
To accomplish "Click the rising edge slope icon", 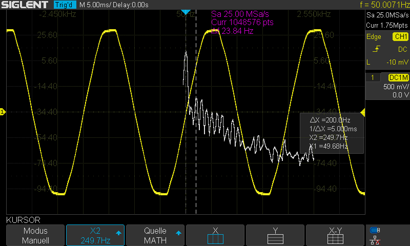I will coord(376,49).
